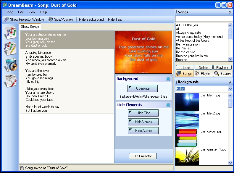
Task: Select song "Be Praised"
Action: [x=183, y=48]
